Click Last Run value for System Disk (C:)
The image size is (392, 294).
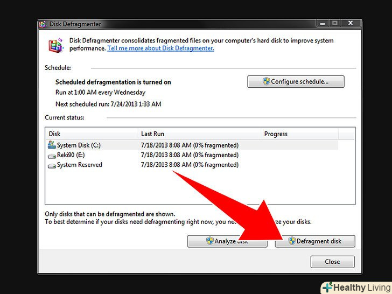pos(190,145)
